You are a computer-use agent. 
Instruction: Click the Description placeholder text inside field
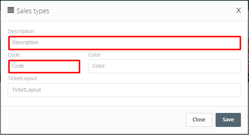pos(25,42)
